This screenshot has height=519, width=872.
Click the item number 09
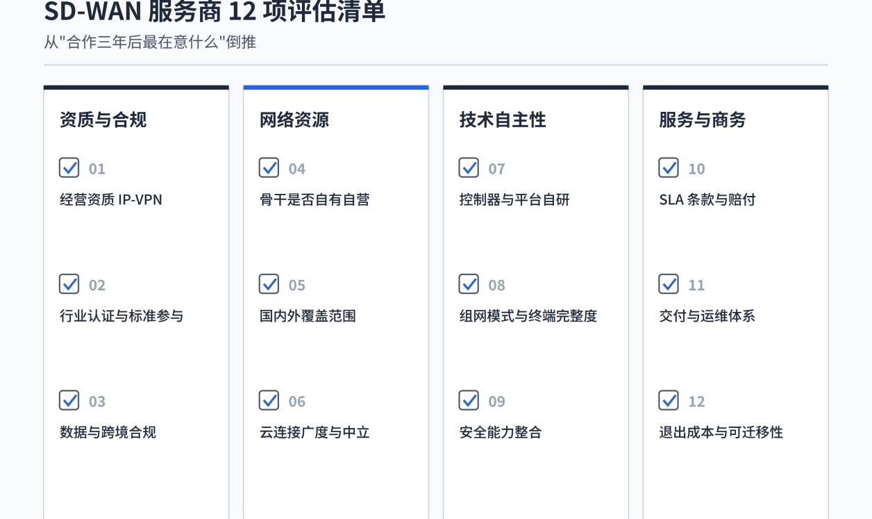click(497, 401)
